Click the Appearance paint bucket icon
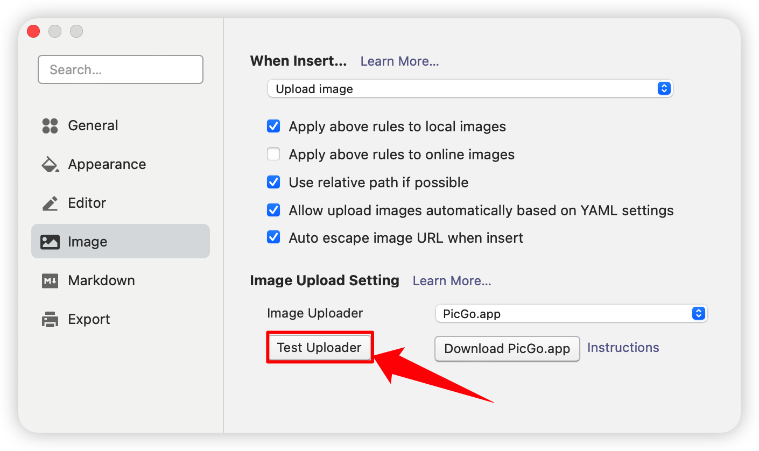759x451 pixels. [50, 165]
